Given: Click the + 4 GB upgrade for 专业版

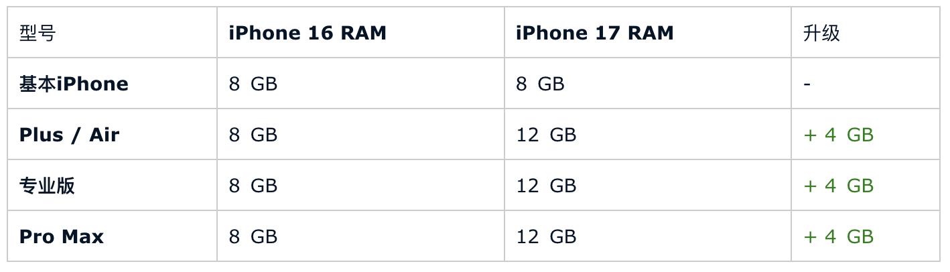Looking at the screenshot, I should 838,186.
